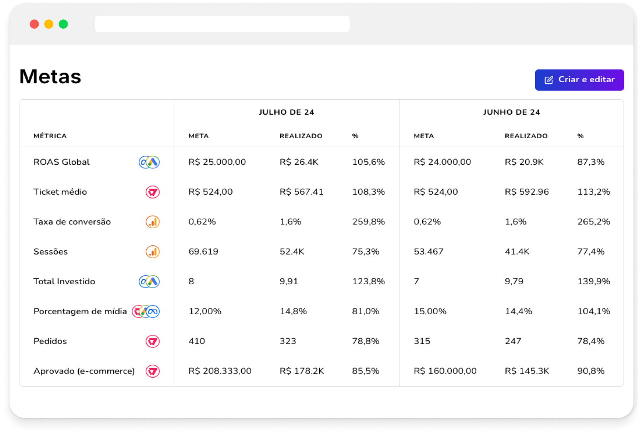Click the 41.4K realizado value
The width and height of the screenshot is (643, 434).
(517, 251)
